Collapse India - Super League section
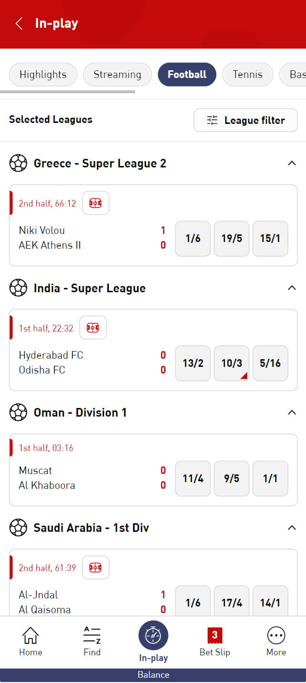This screenshot has height=683, width=306. click(x=292, y=288)
